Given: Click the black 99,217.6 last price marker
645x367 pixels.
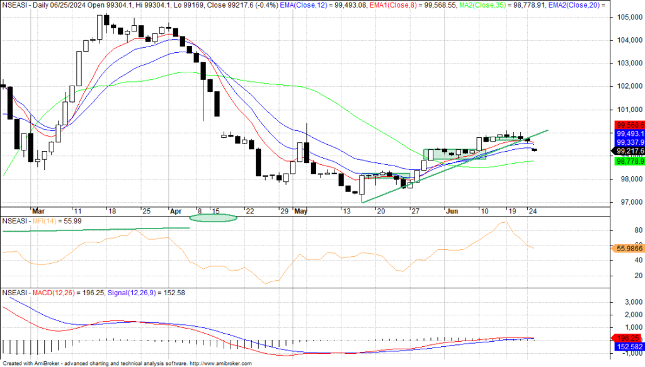Looking at the screenshot, I should (627, 151).
